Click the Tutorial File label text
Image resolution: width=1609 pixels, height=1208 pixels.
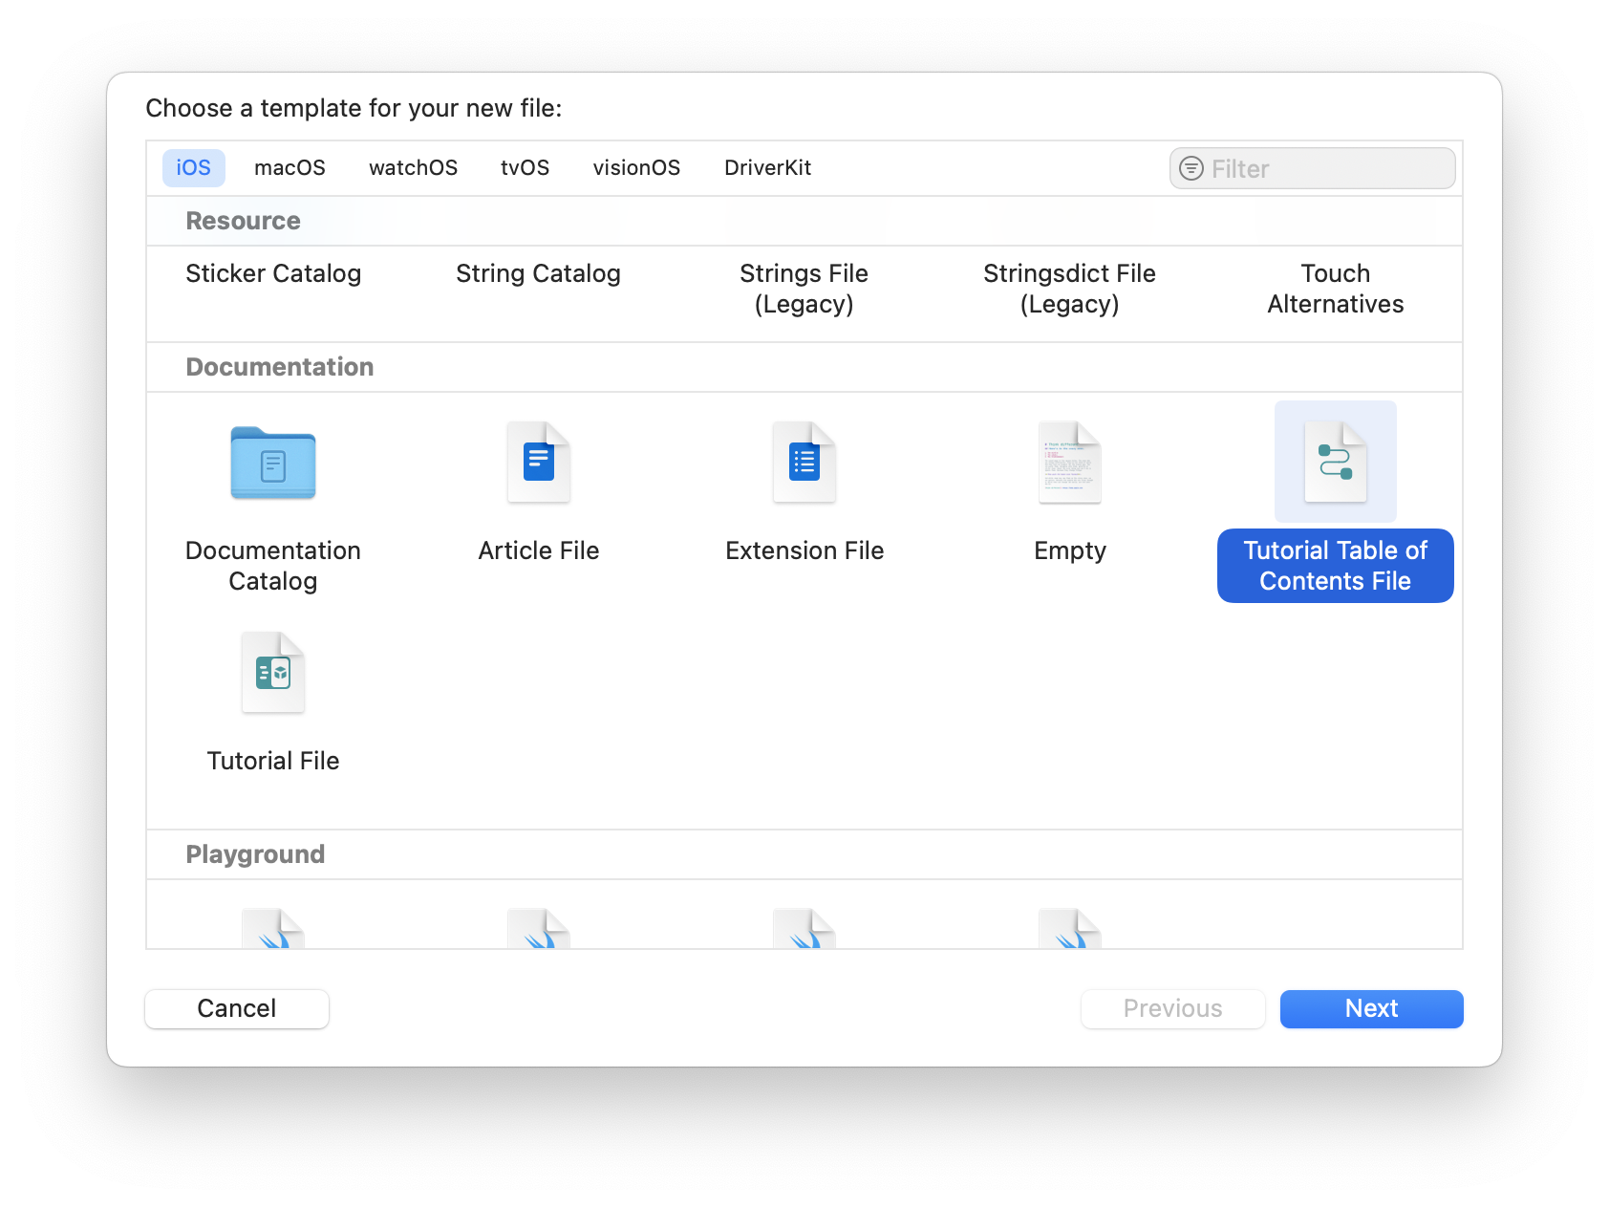(273, 761)
